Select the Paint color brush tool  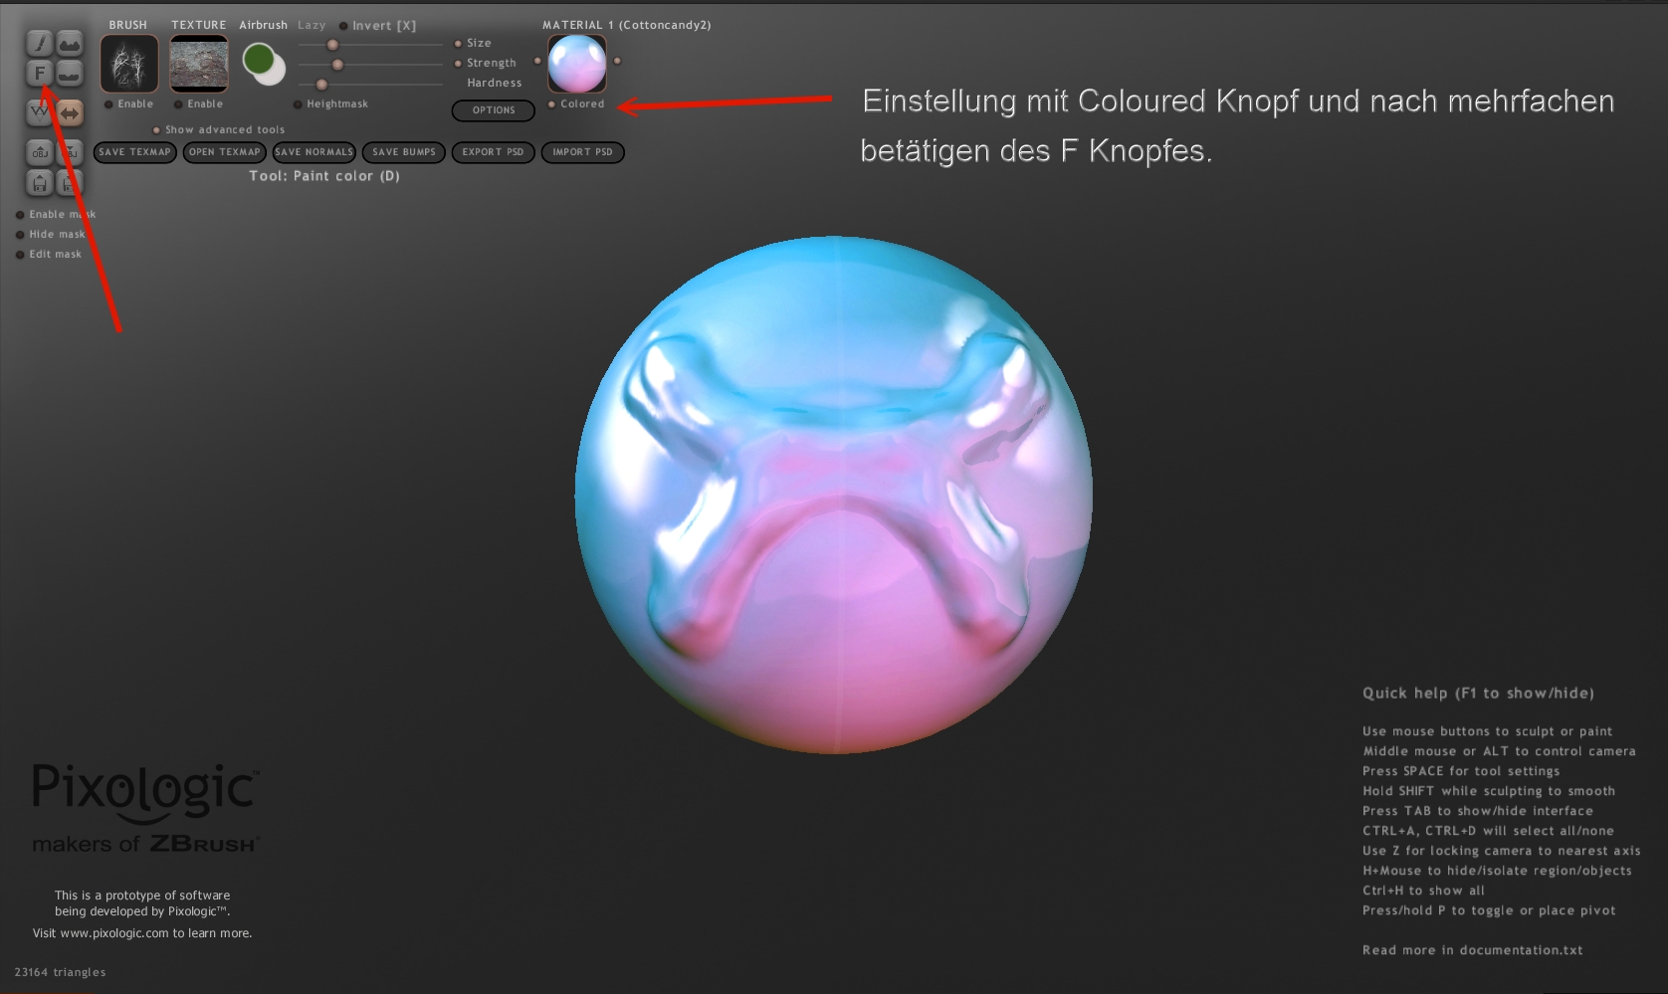coord(39,43)
